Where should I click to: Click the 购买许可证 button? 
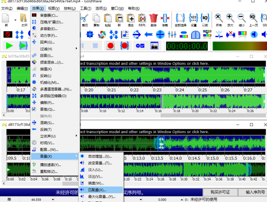pyautogui.click(x=220, y=192)
